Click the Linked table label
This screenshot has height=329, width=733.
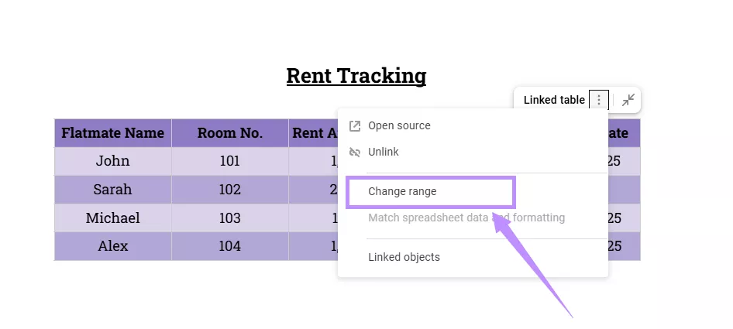coord(554,100)
